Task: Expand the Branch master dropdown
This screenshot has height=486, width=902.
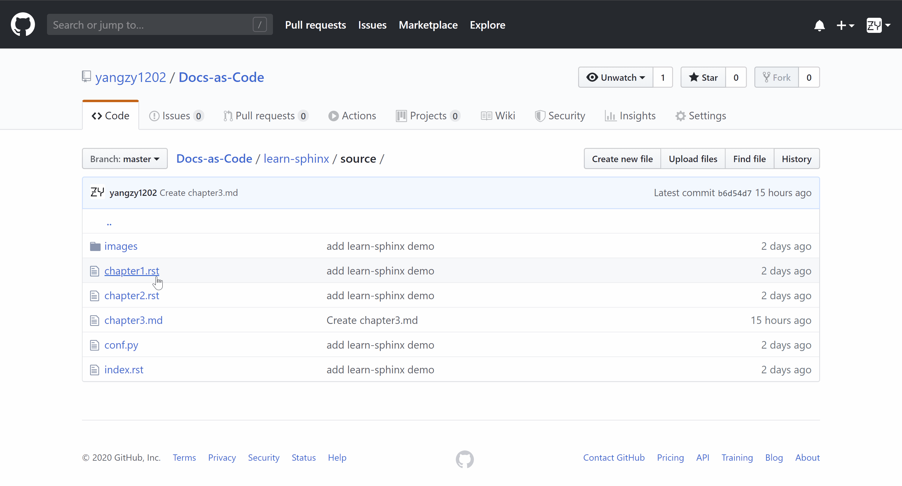Action: 124,158
